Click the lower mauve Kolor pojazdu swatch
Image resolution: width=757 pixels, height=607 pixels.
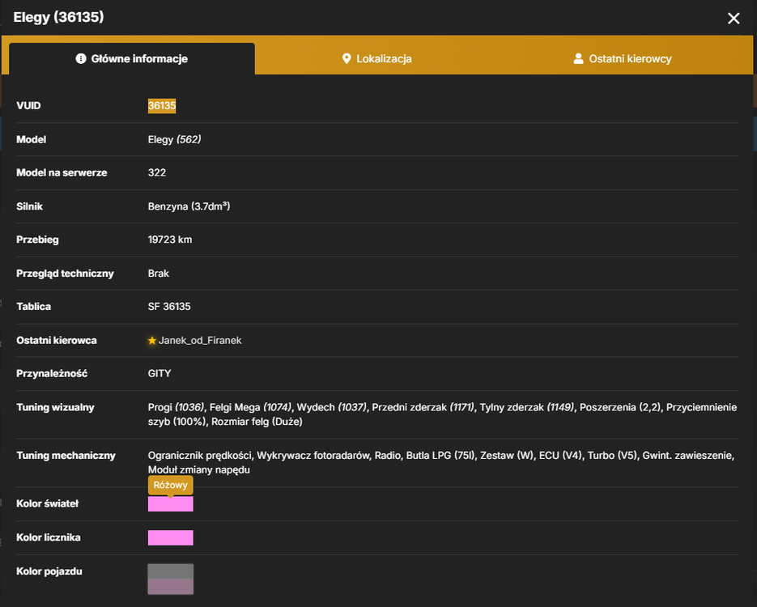170,587
